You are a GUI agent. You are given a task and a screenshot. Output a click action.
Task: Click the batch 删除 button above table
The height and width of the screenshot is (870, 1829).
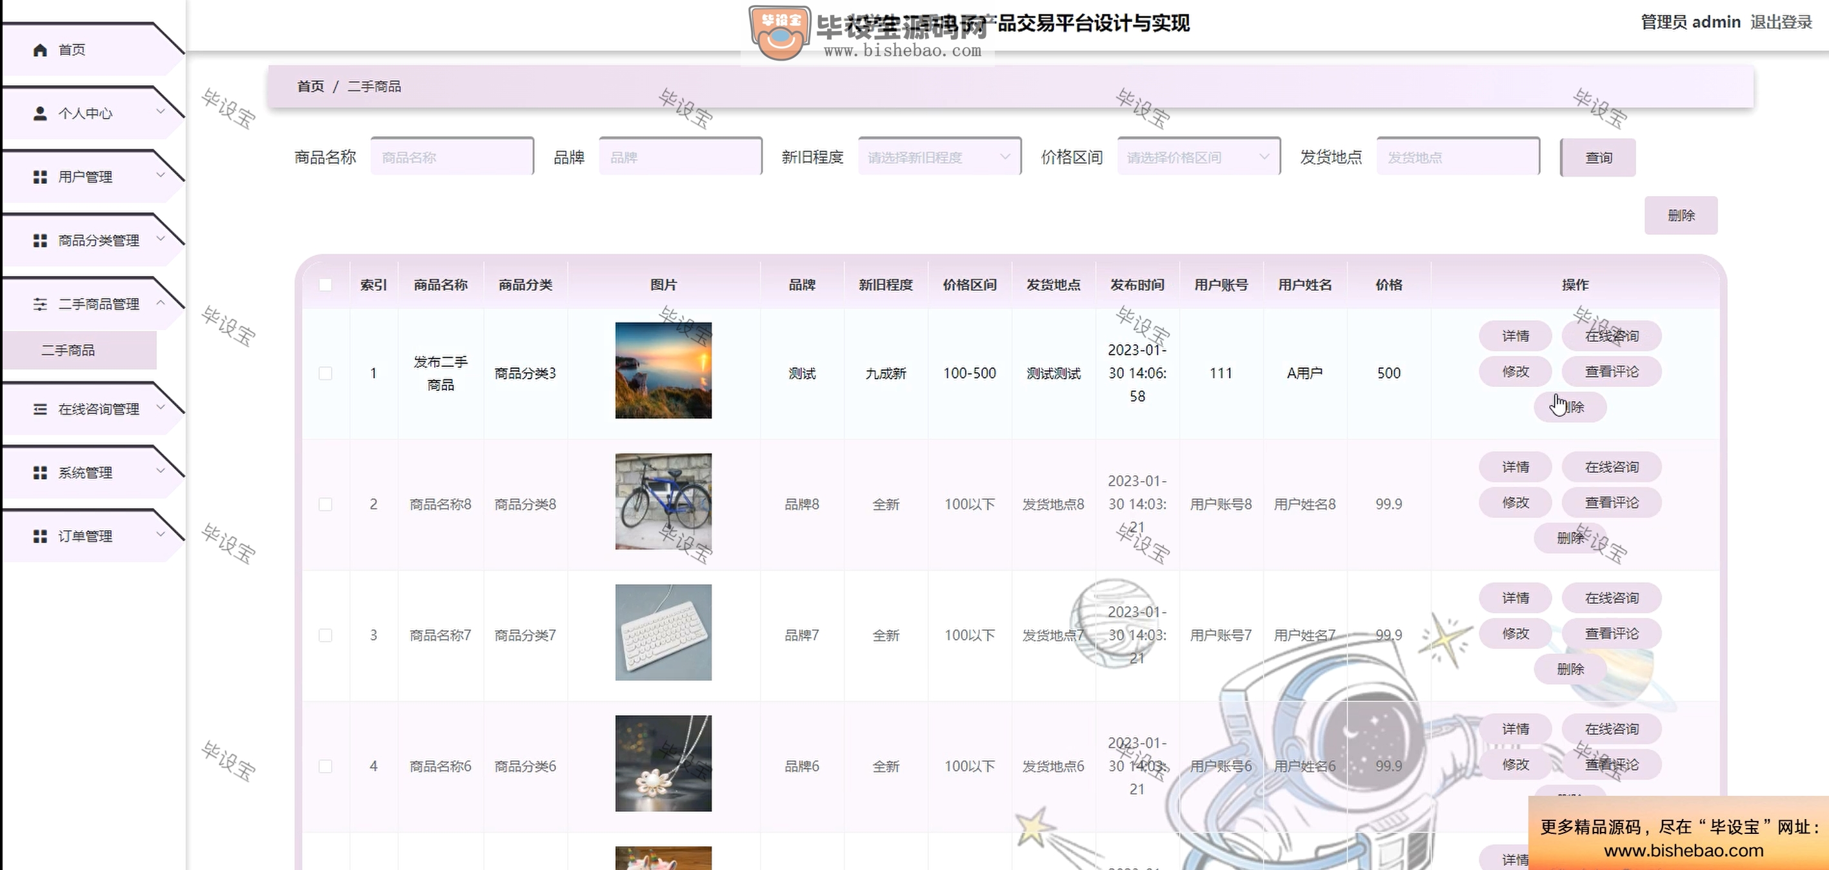coord(1681,215)
